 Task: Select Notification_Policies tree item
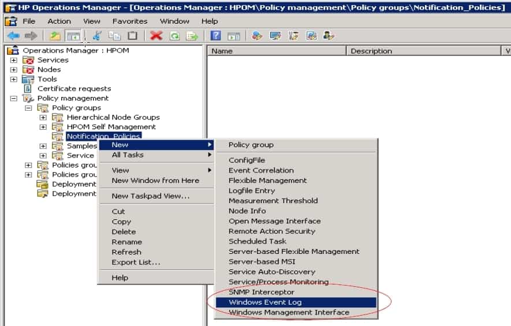point(103,136)
